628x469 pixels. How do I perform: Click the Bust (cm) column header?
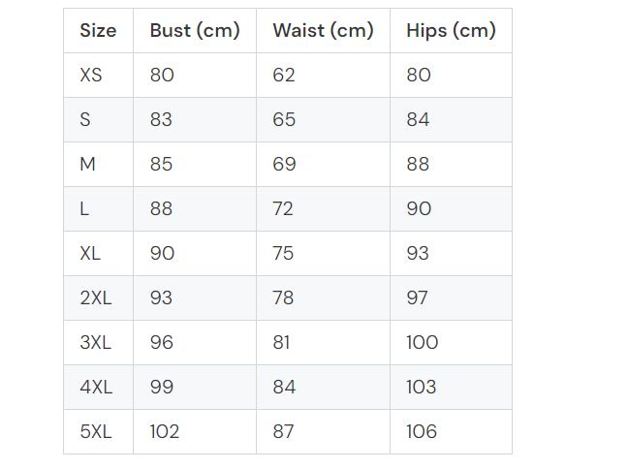(x=195, y=31)
